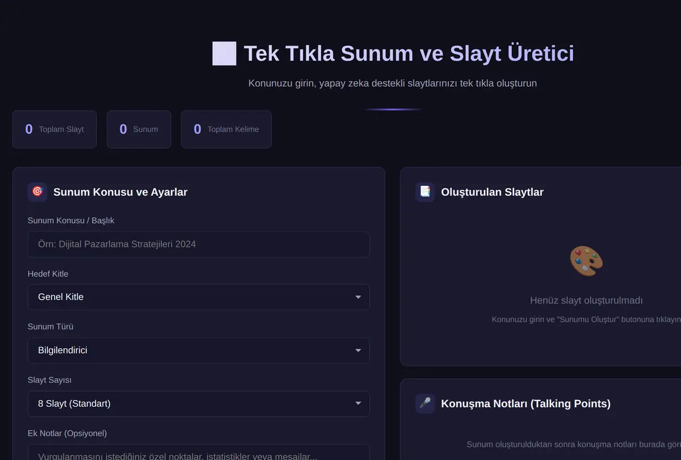The height and width of the screenshot is (460, 681).
Task: Click the paint palette icon in empty slides panel
Action: coord(586,262)
